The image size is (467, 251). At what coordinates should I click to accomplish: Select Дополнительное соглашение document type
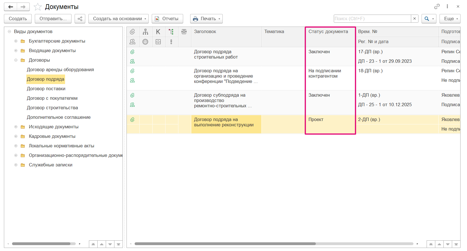pyautogui.click(x=59, y=117)
